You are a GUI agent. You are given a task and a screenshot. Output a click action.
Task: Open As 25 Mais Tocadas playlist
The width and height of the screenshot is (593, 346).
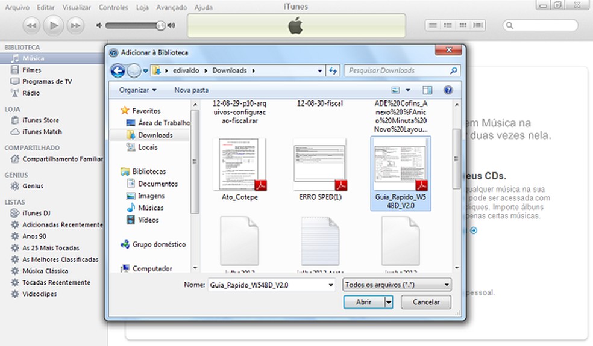point(52,248)
